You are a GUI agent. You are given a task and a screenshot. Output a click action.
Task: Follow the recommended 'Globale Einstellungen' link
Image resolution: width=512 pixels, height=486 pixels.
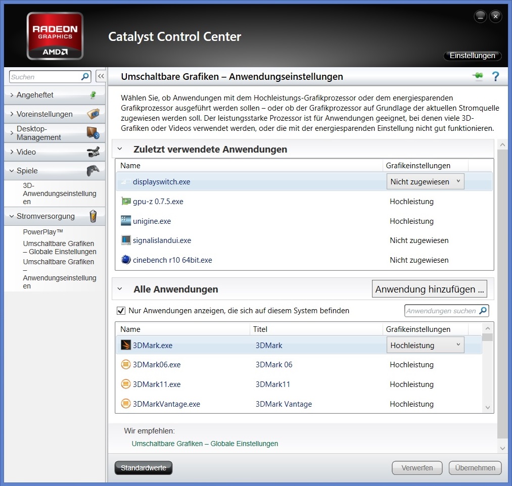tap(205, 444)
